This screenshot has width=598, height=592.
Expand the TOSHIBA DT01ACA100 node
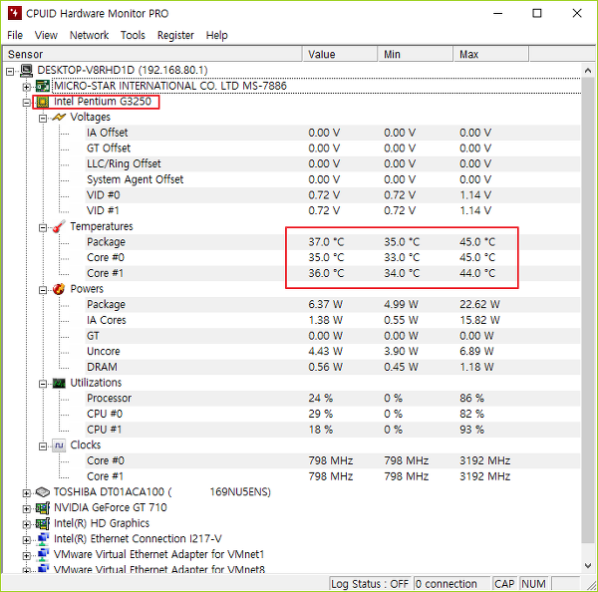26,493
